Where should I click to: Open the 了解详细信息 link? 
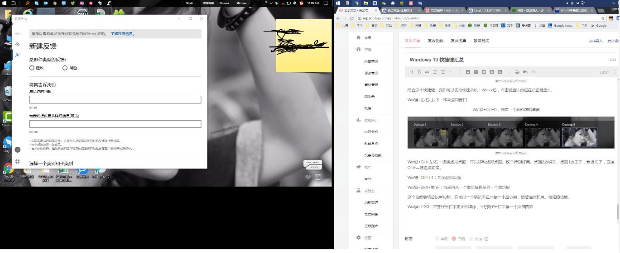122,34
